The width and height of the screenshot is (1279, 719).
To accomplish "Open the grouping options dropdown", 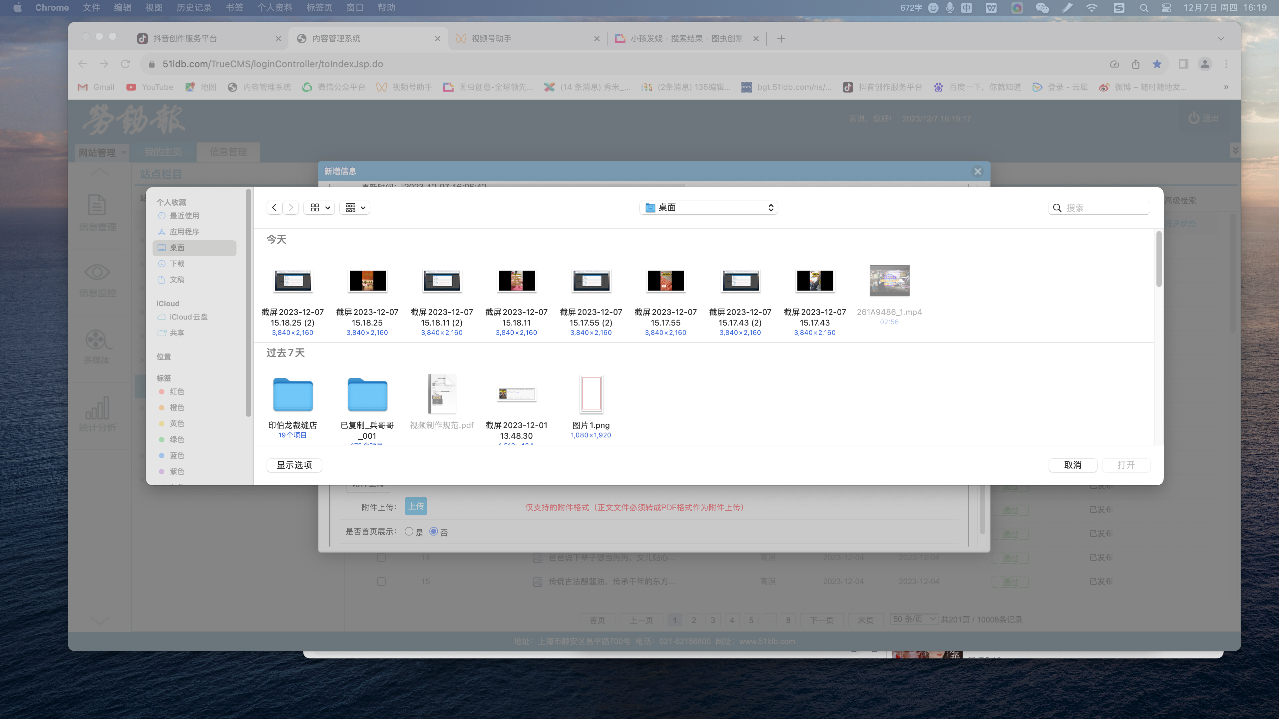I will point(355,207).
